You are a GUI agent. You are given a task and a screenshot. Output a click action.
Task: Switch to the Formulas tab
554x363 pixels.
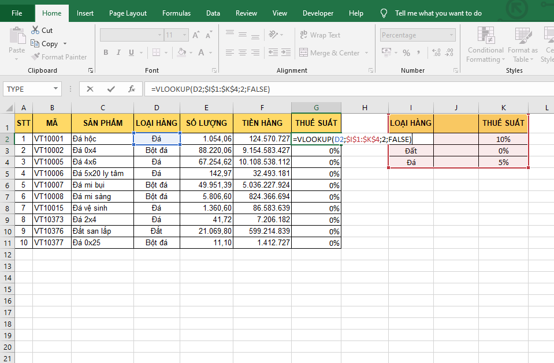176,13
